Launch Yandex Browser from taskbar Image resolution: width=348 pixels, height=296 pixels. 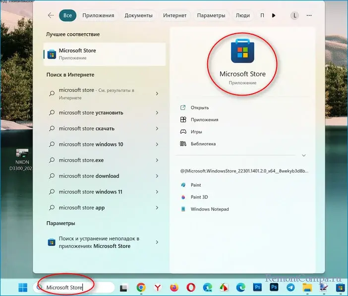pyautogui.click(x=157, y=288)
